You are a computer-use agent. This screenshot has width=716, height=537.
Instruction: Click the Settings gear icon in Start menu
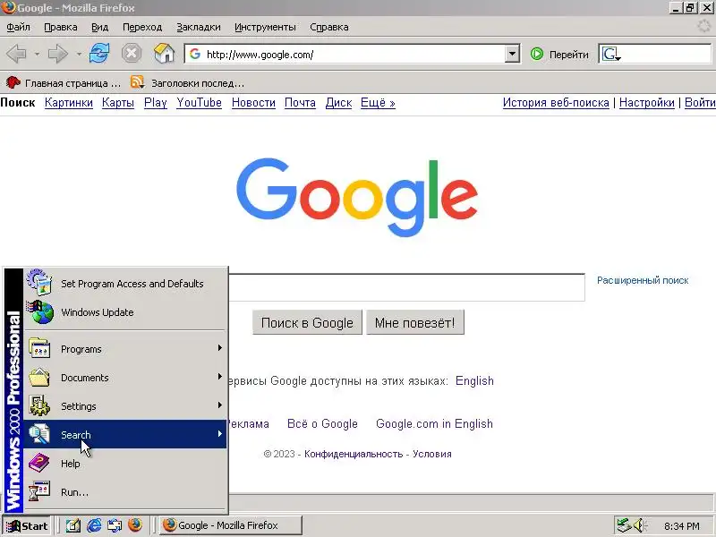click(x=39, y=405)
